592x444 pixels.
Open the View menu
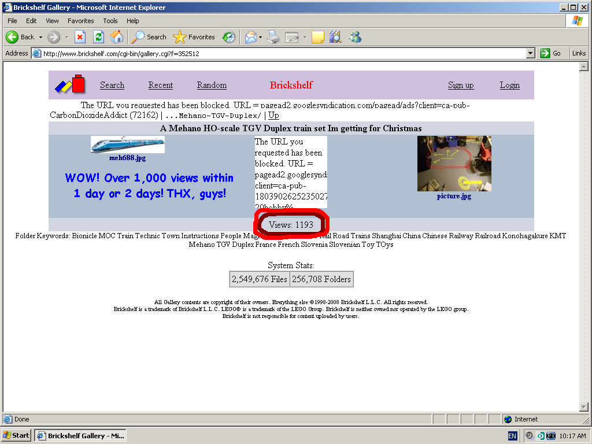click(x=52, y=21)
